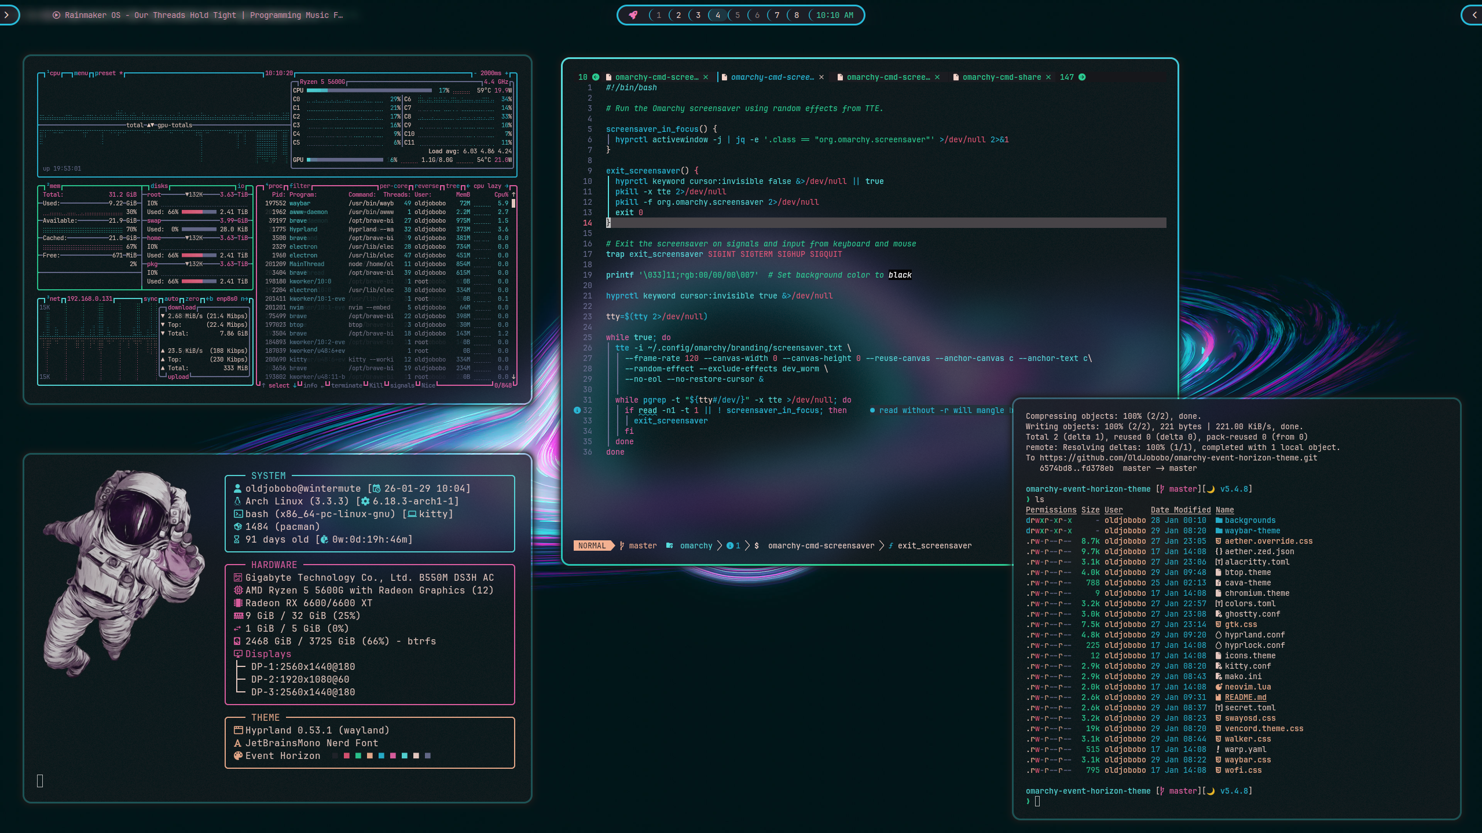Expand the chevron at top-left screen edge
The height and width of the screenshot is (833, 1482).
point(7,16)
